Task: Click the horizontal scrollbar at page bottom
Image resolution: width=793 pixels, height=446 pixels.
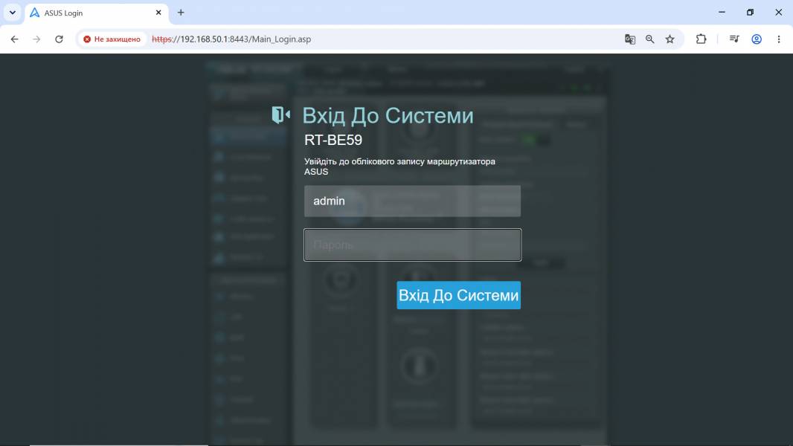Action: 119,445
